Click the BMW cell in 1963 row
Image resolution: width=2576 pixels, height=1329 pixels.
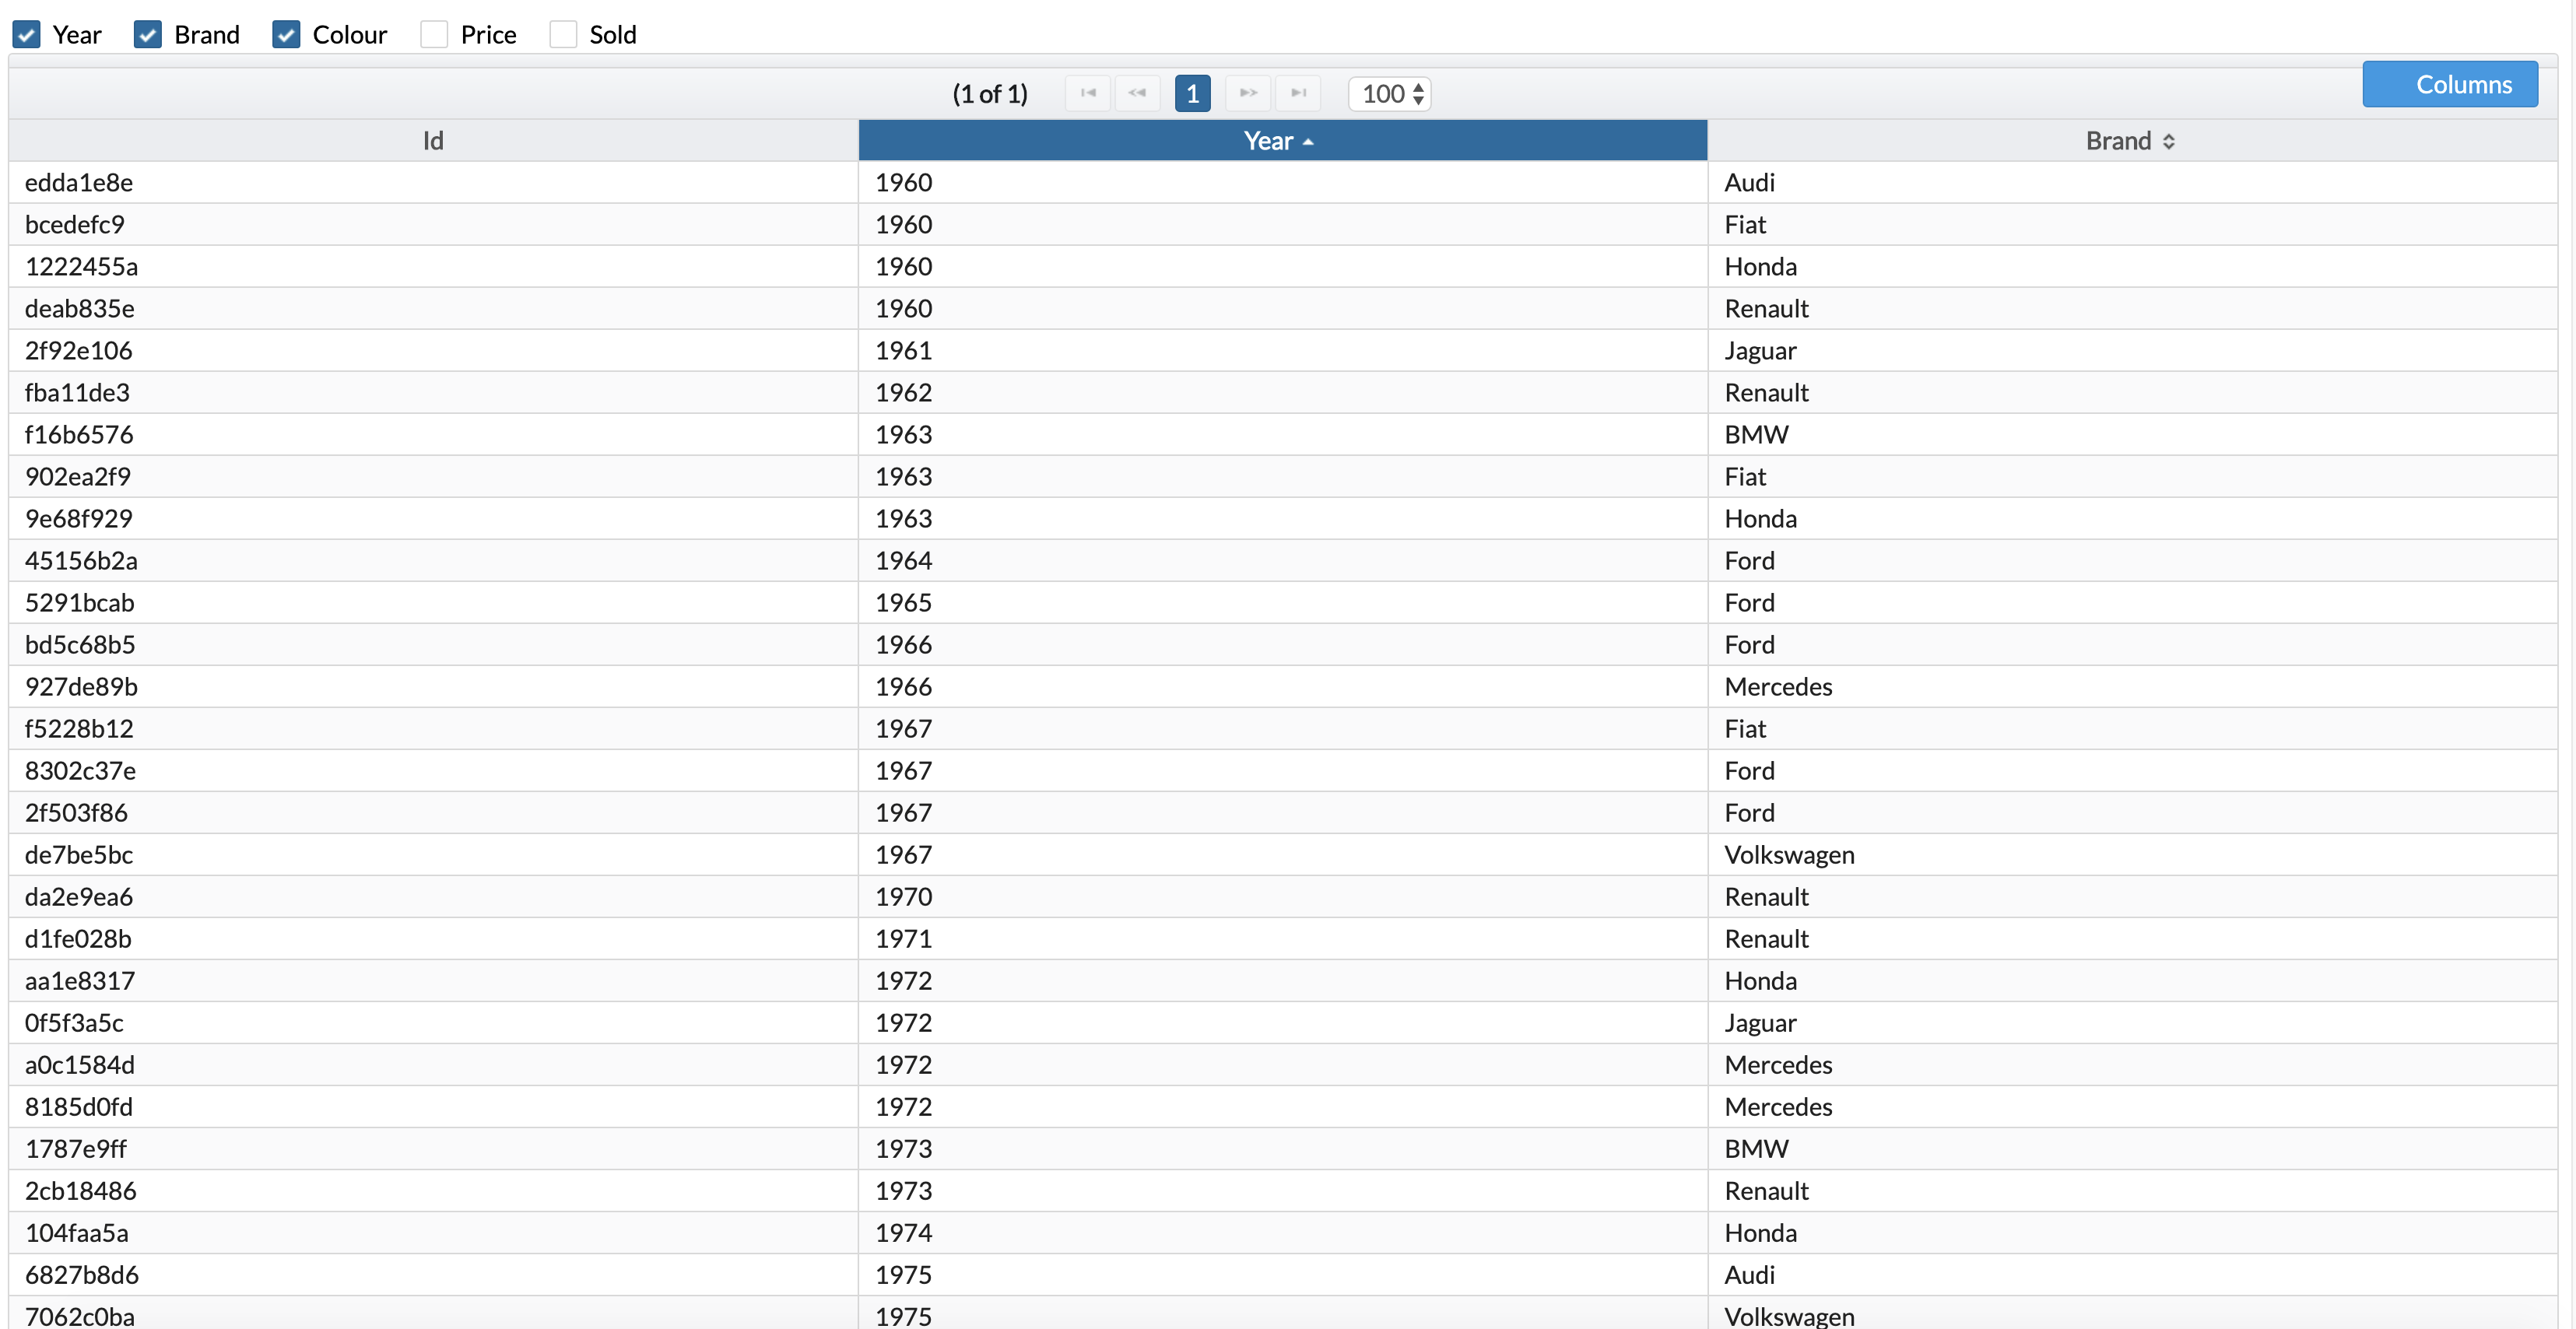pyautogui.click(x=2132, y=435)
